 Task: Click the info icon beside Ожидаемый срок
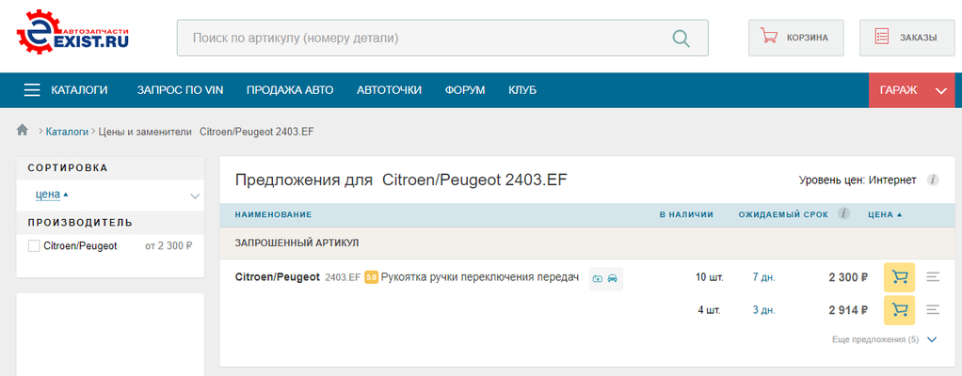tap(844, 213)
